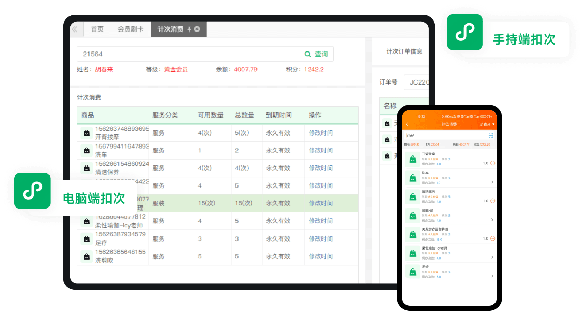Tap the back arrow on the phone header
This screenshot has width=584, height=311.
pos(407,124)
